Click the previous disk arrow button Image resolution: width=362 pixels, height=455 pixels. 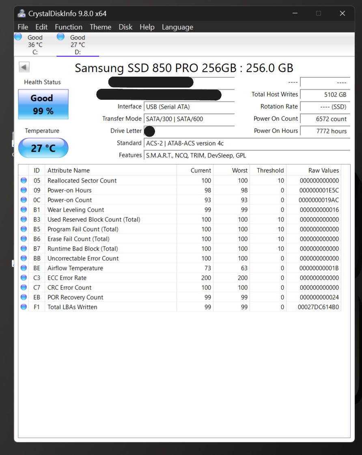coord(24,67)
